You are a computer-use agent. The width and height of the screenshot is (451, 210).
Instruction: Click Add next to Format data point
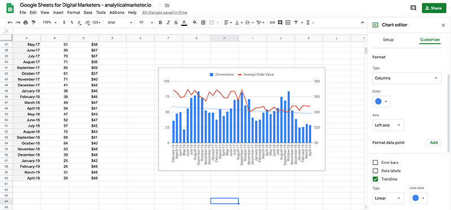(434, 143)
